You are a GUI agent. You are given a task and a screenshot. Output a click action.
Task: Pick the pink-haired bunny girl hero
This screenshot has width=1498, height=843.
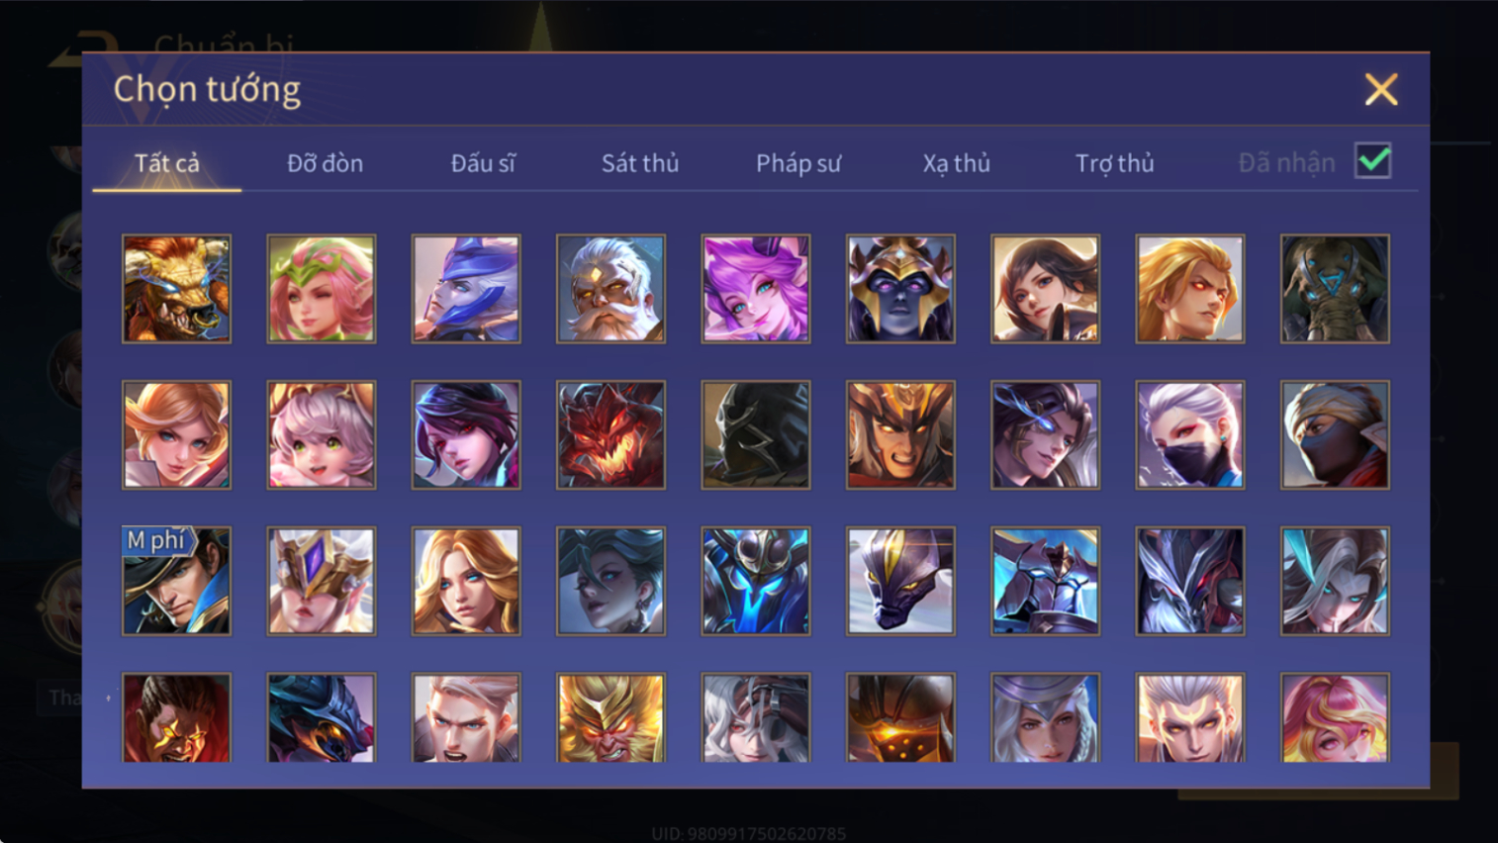[x=756, y=289]
